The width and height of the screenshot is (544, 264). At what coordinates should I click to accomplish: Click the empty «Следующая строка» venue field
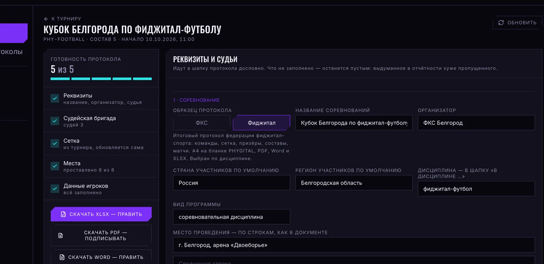pyautogui.click(x=354, y=260)
